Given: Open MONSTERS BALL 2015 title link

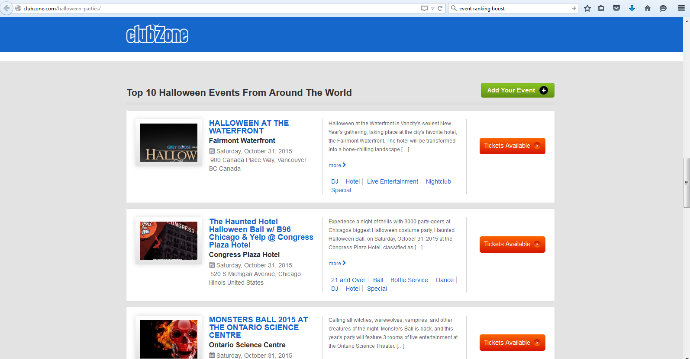Looking at the screenshot, I should pyautogui.click(x=258, y=327).
